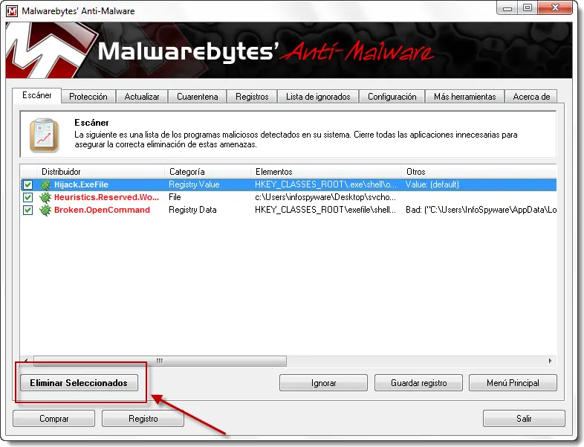Click the bug icon beside Heuristics.Reserved.Wo...
584x447 pixels.
pos(45,197)
